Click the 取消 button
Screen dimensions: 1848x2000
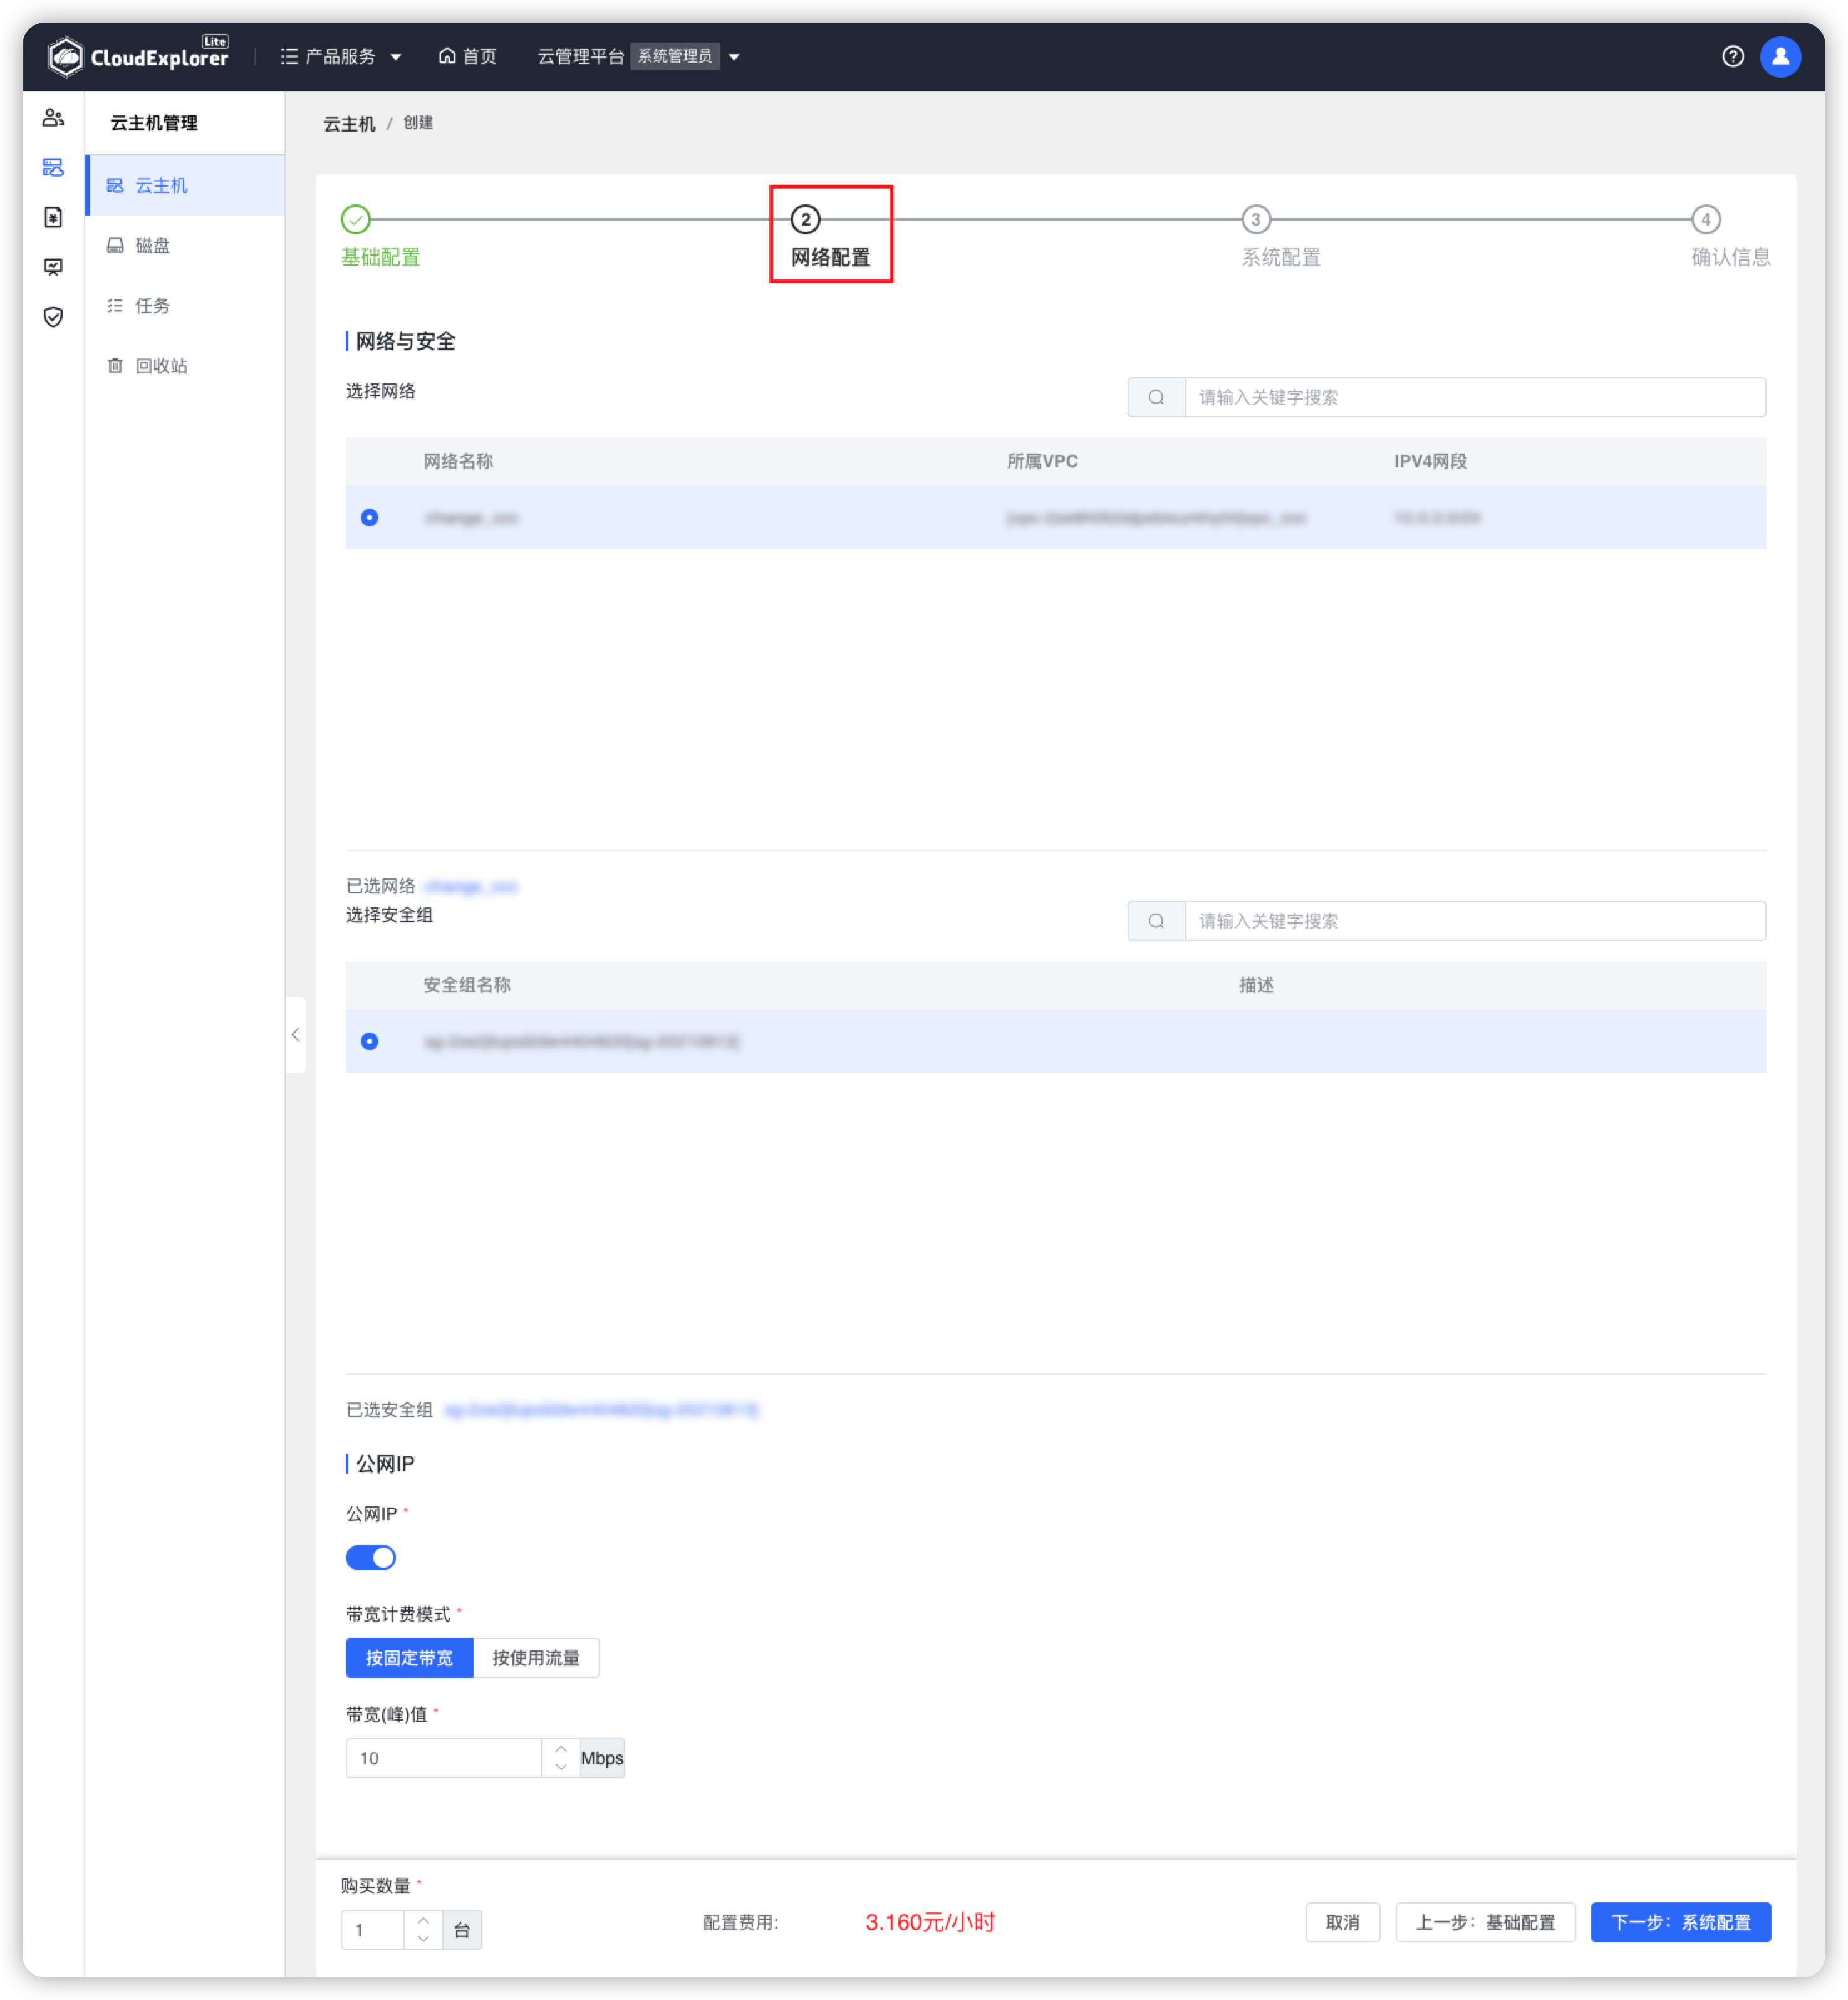(x=1343, y=1922)
